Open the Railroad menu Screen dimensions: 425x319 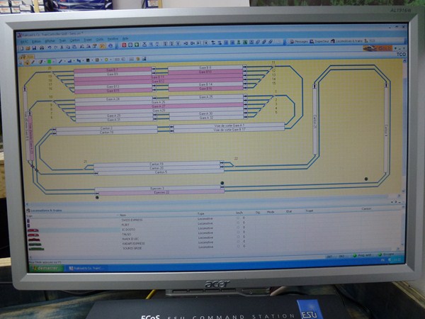tap(24, 42)
